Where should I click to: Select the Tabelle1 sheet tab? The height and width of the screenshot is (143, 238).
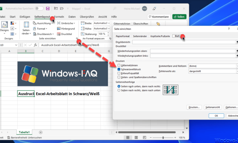(24, 132)
